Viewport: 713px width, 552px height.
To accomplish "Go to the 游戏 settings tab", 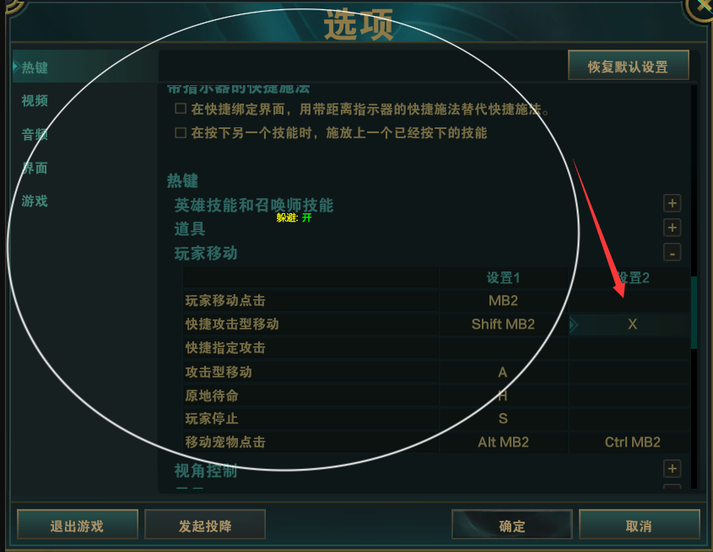I will click(x=35, y=201).
